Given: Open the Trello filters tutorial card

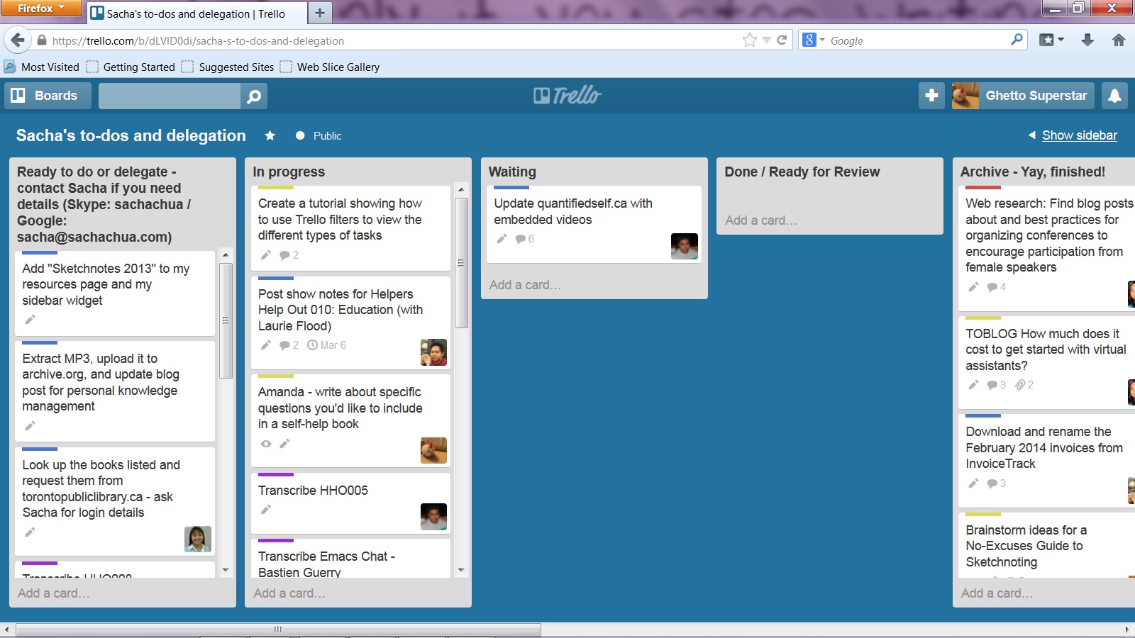Looking at the screenshot, I should tap(350, 228).
